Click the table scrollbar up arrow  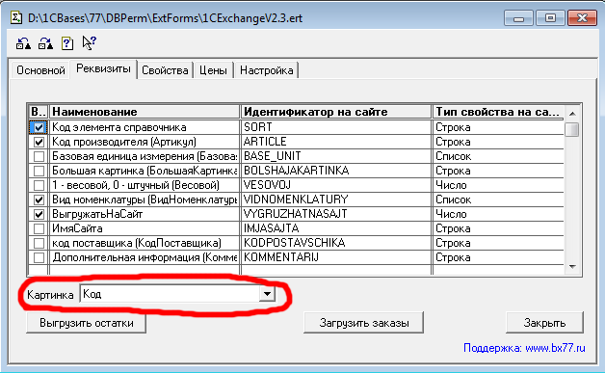tap(572, 113)
